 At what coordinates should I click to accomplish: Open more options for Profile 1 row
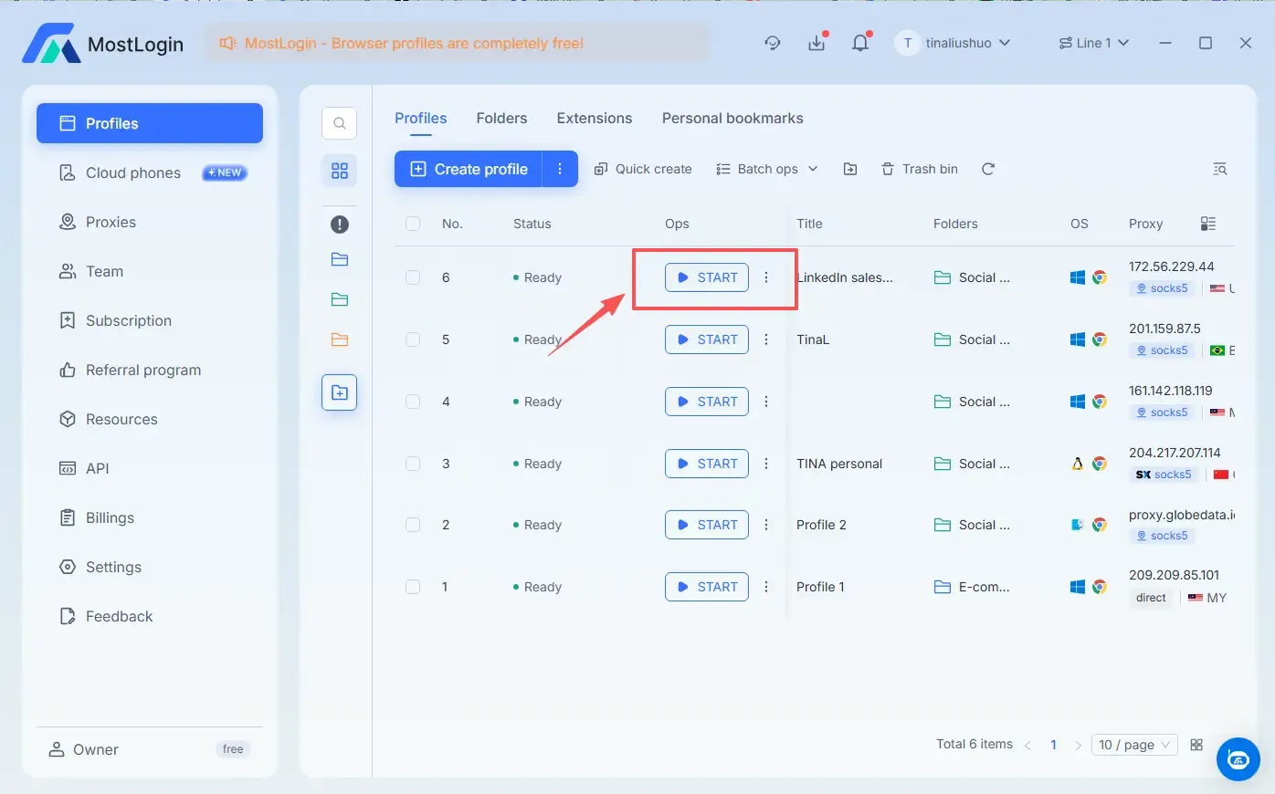click(766, 587)
